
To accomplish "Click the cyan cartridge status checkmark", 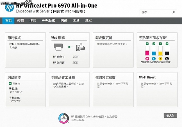I will coord(154,44).
